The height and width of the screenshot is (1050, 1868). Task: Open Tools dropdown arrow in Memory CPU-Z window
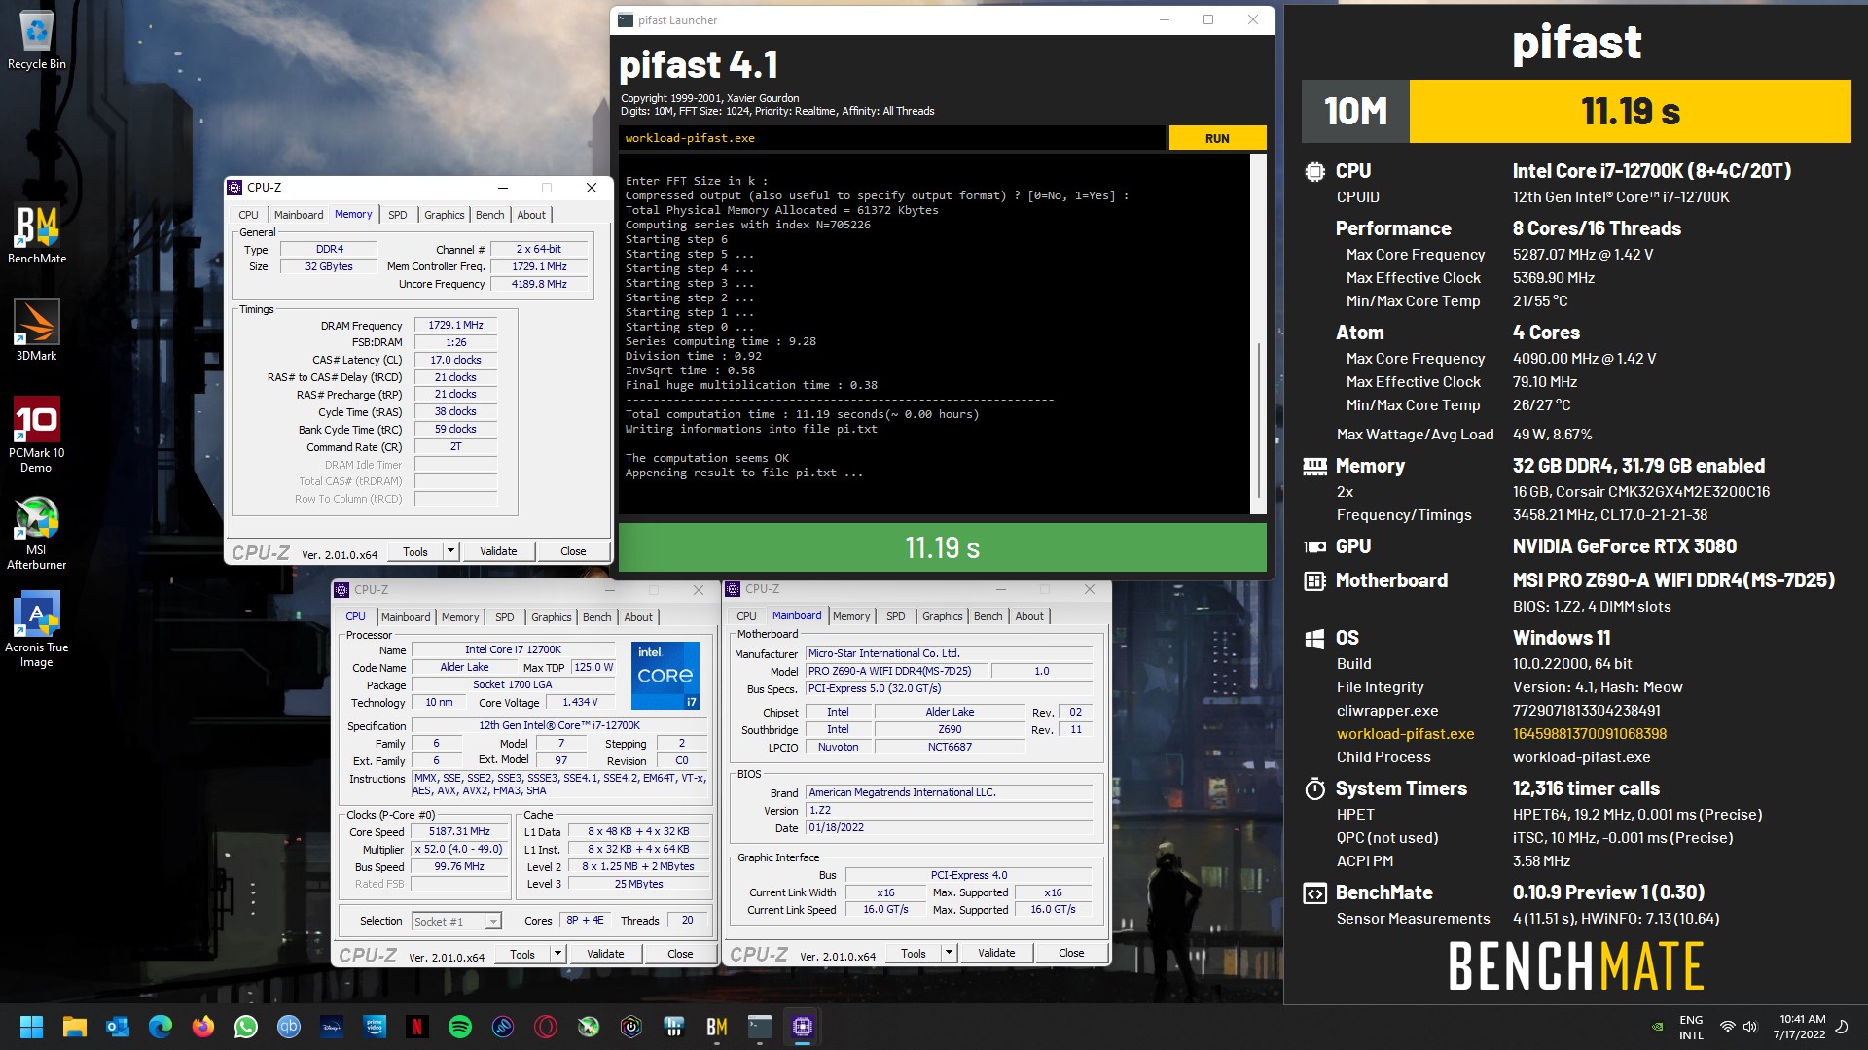click(450, 551)
